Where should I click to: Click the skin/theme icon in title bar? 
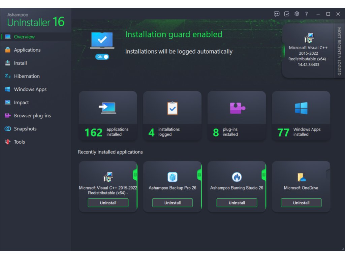tap(287, 14)
